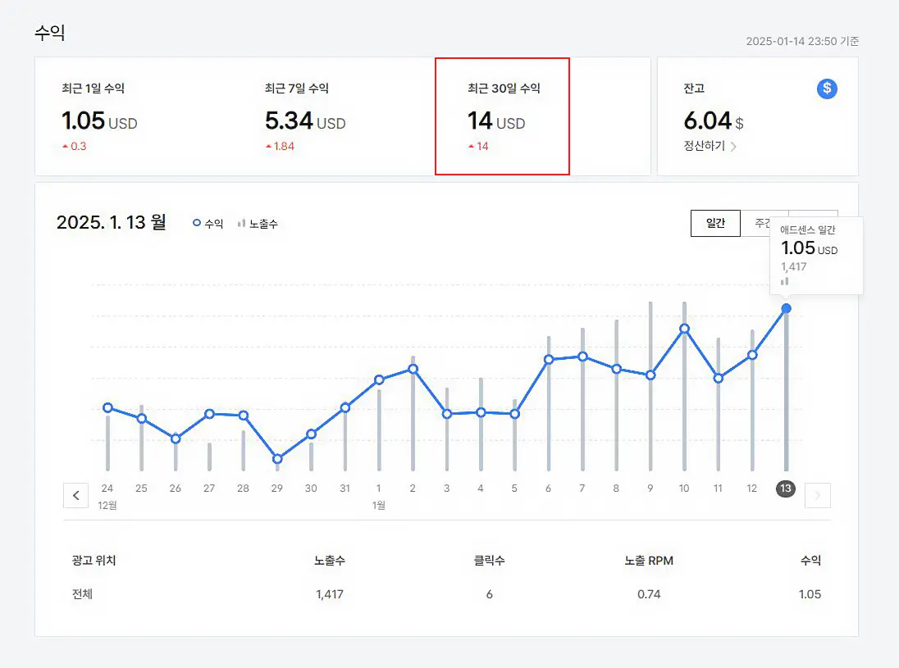Click the 애드센스 일간 tooltip label

tap(807, 229)
